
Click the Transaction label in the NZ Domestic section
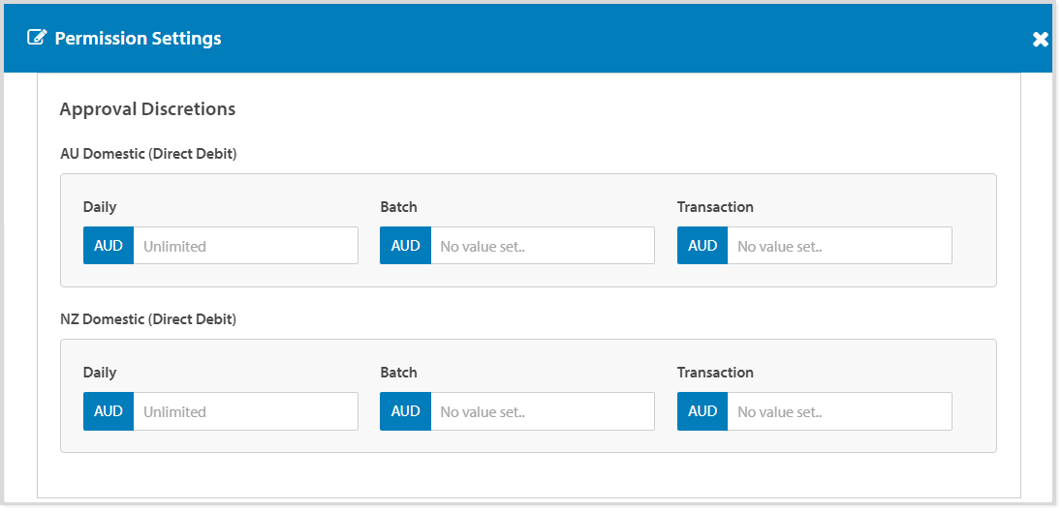click(715, 373)
